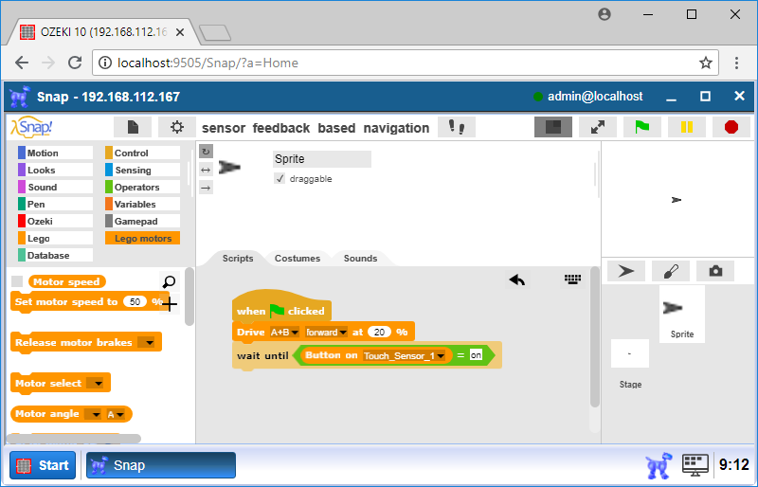
Task: Add a new turtle sprite
Action: tap(626, 271)
